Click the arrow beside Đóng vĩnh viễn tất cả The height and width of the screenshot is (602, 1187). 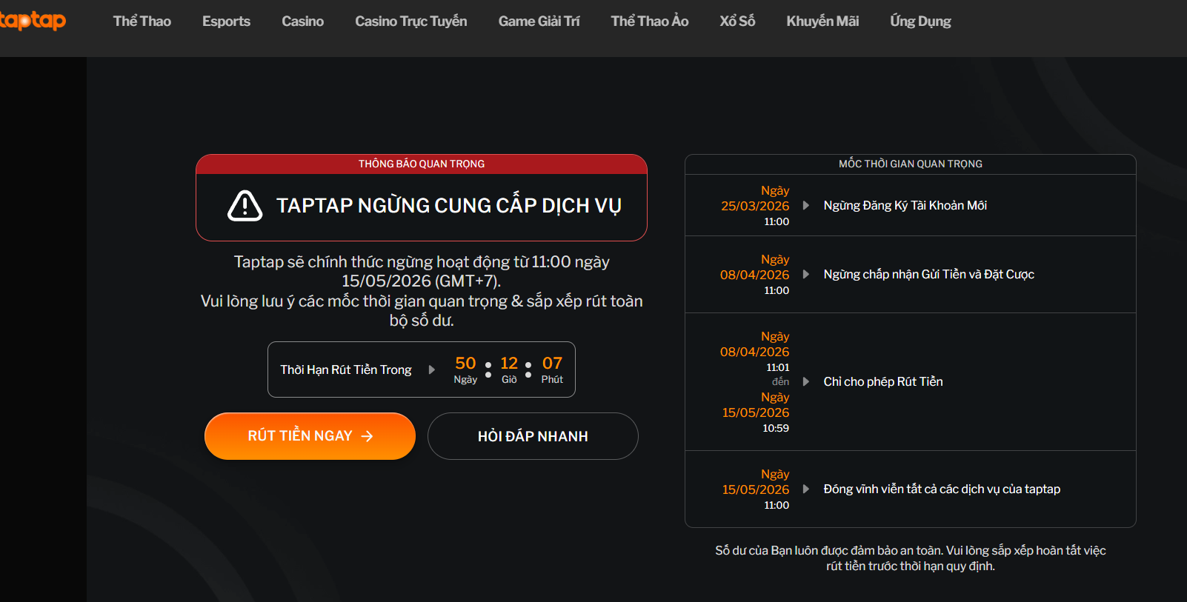[x=806, y=489]
